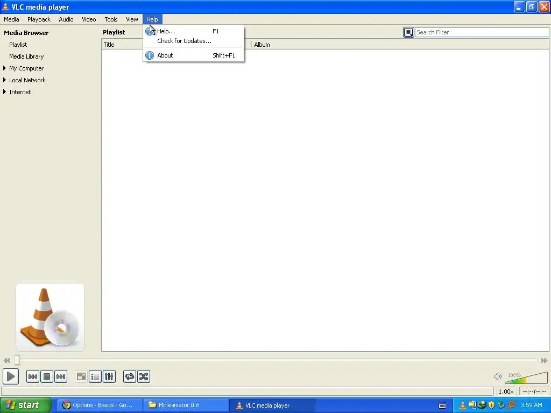
Task: Select the My Computer label
Action: pos(26,68)
